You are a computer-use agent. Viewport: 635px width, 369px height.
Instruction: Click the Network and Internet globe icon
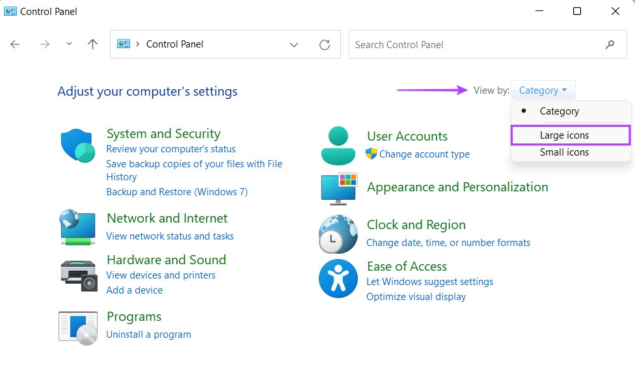click(78, 227)
